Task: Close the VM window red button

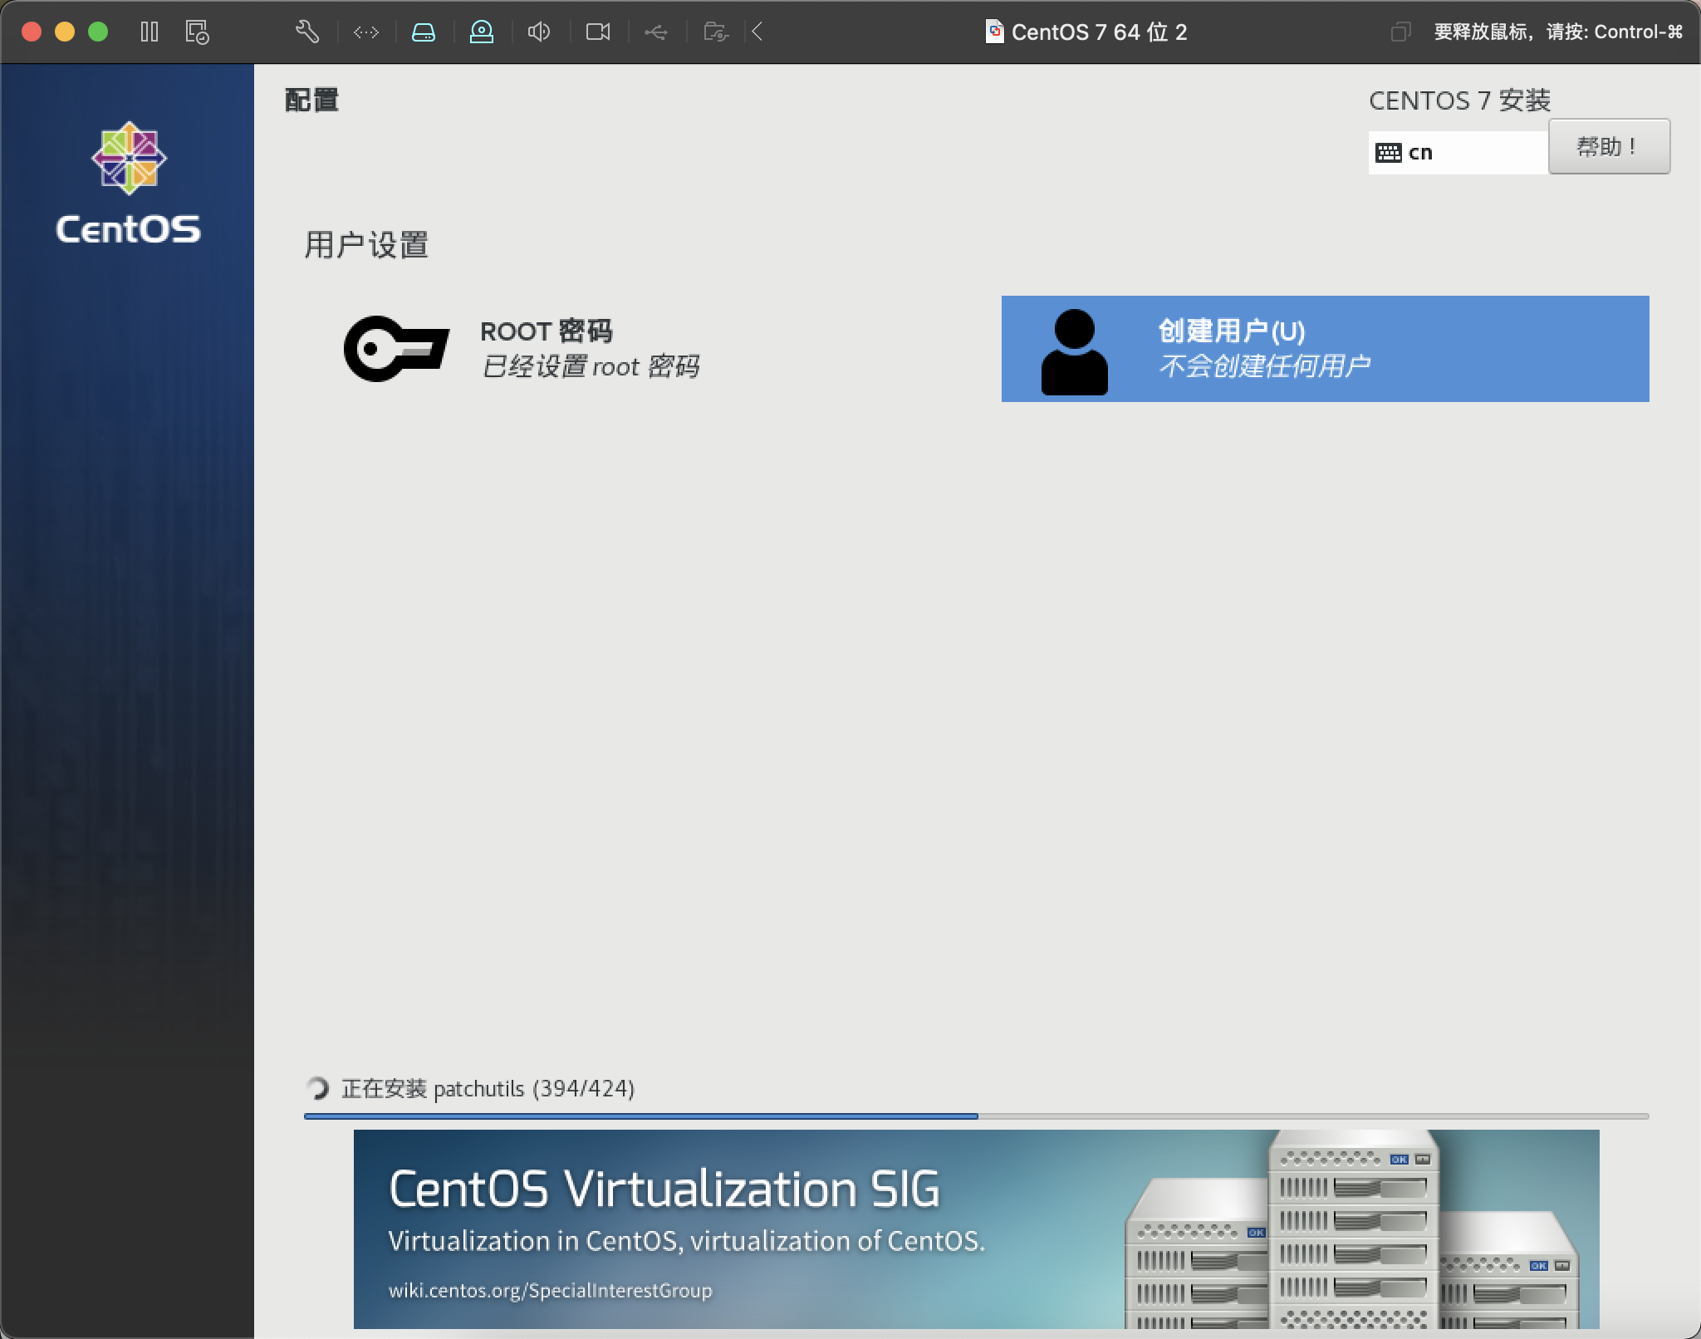Action: 32,32
